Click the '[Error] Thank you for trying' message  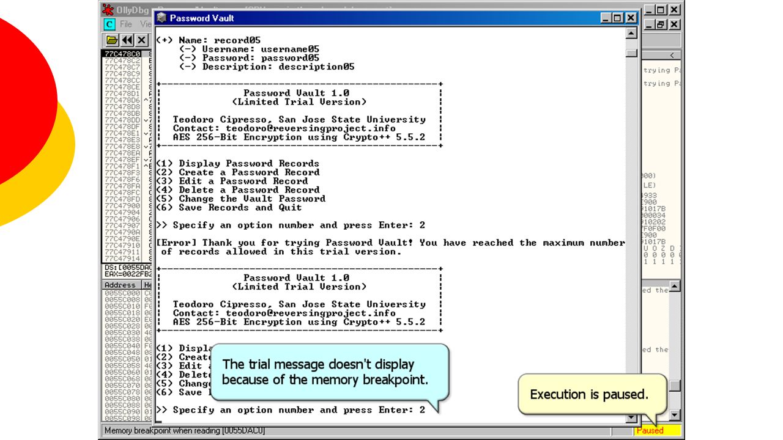[x=391, y=247]
